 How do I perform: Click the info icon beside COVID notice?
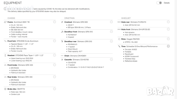[5, 9]
